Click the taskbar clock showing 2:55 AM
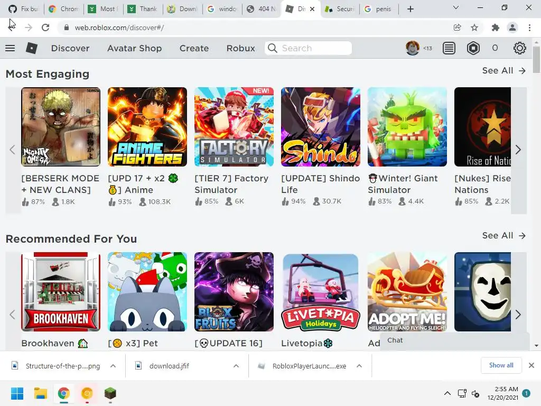Viewport: 541px width, 406px height. (x=503, y=393)
